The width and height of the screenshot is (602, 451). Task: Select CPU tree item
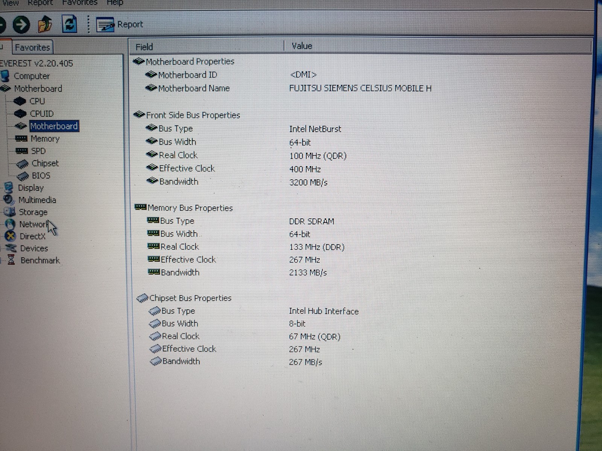pos(37,101)
